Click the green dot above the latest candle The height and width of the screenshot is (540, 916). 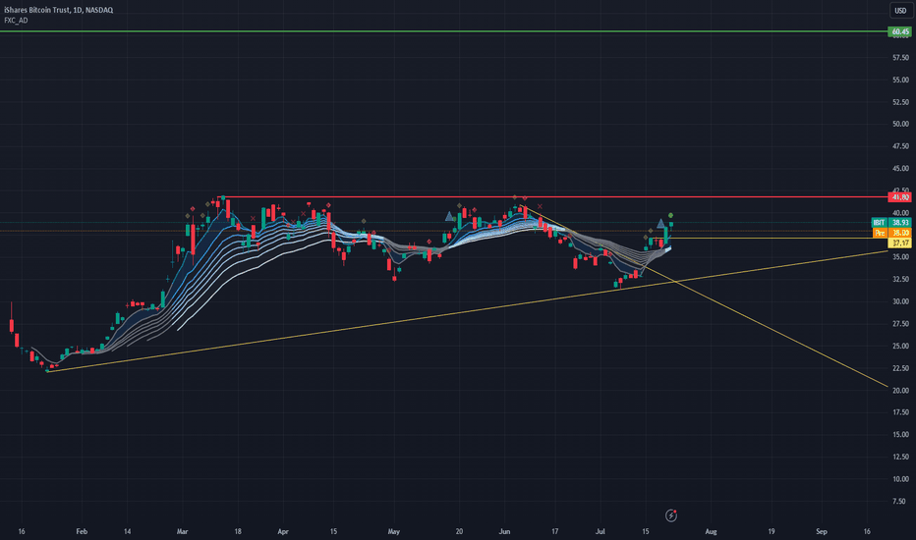pos(670,215)
